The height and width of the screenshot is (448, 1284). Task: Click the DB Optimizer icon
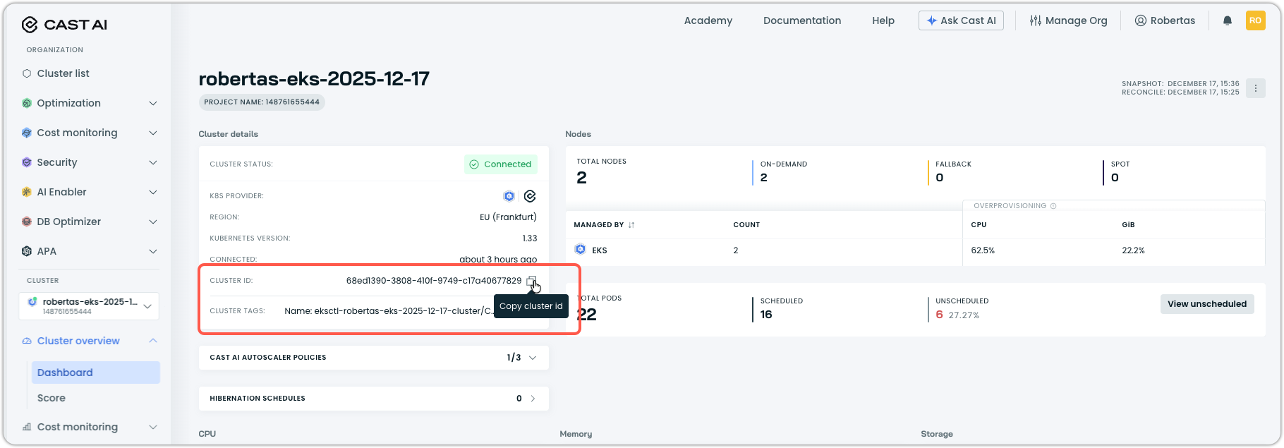[27, 222]
